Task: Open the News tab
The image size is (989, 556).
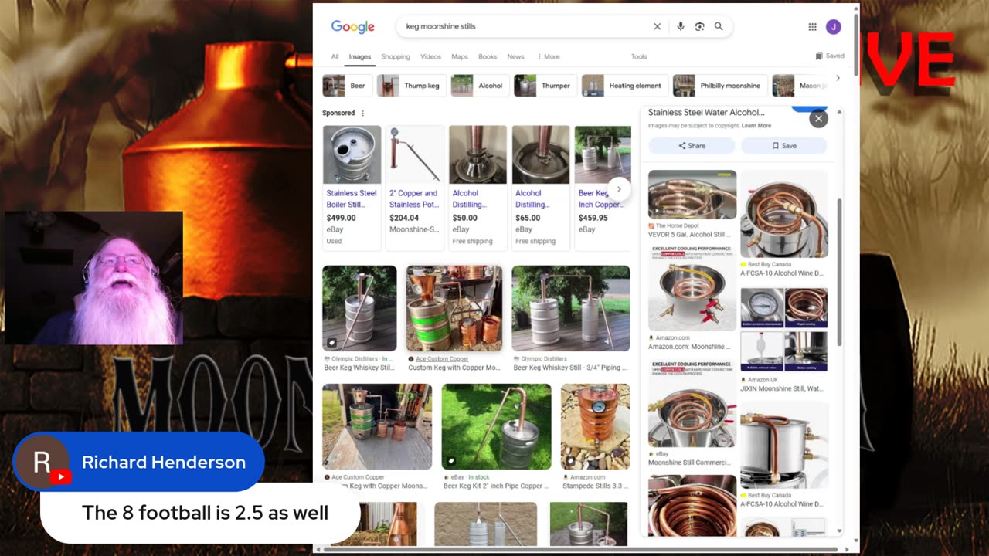Action: pos(515,56)
